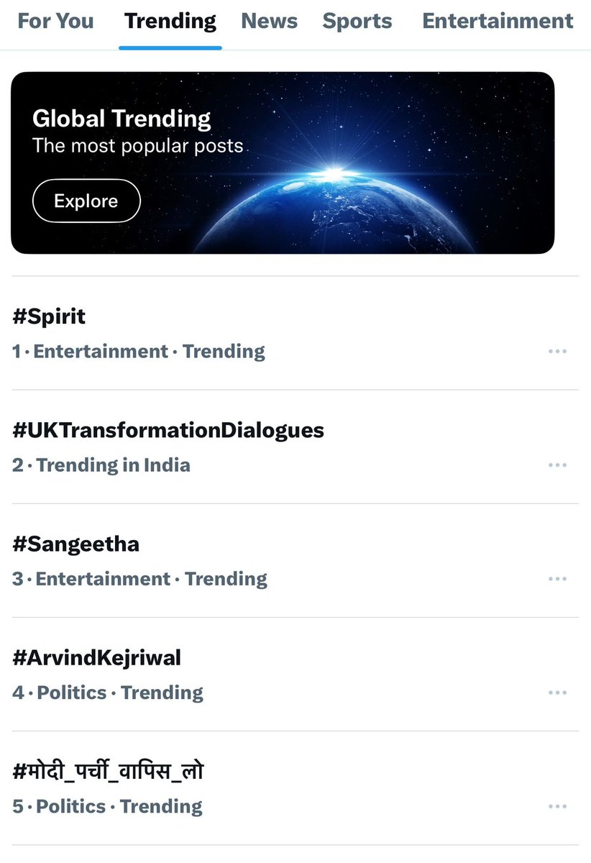This screenshot has height=863, width=591.
Task: Open the News tab
Action: 270,22
